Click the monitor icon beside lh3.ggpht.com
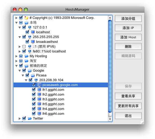 pos(39,99)
